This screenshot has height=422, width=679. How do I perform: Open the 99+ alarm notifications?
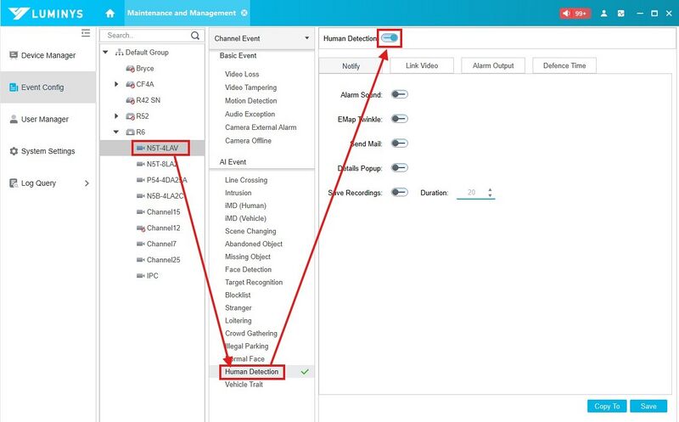click(575, 14)
